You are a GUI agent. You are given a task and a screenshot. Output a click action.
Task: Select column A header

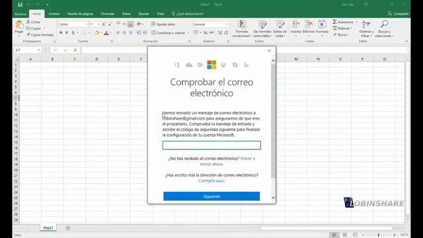(x=30, y=59)
